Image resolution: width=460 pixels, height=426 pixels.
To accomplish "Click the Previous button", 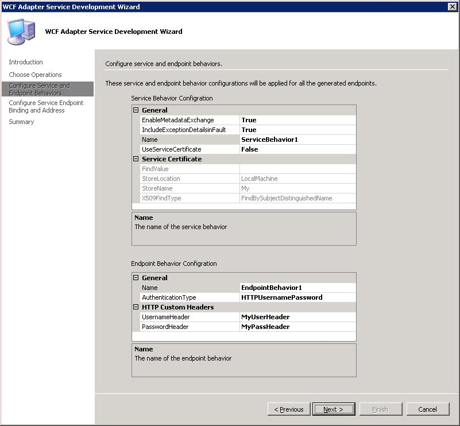I will [x=288, y=409].
